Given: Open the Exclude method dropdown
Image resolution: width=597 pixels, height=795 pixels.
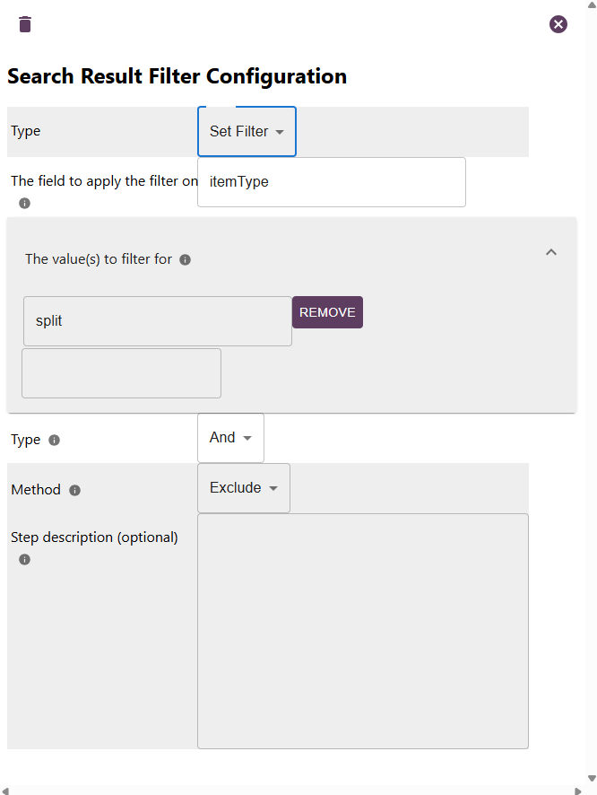Looking at the screenshot, I should point(244,488).
